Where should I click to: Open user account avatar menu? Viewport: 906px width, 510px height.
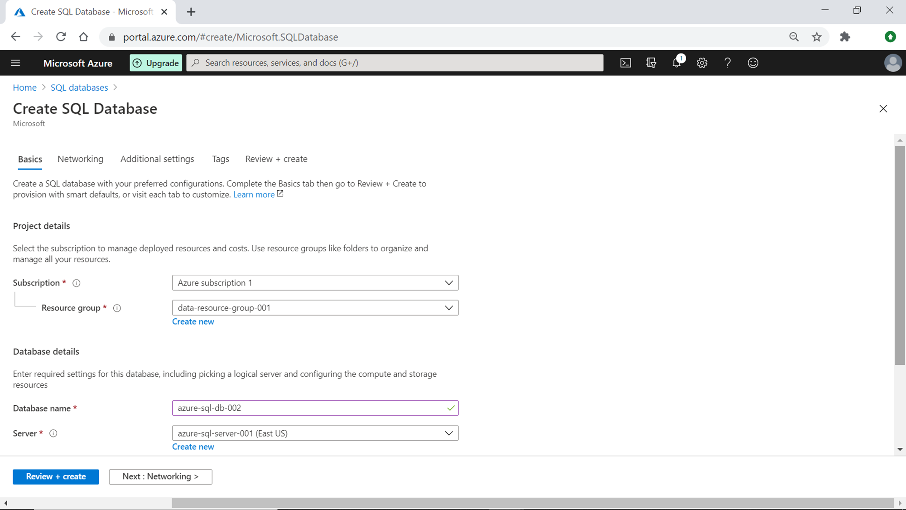892,63
